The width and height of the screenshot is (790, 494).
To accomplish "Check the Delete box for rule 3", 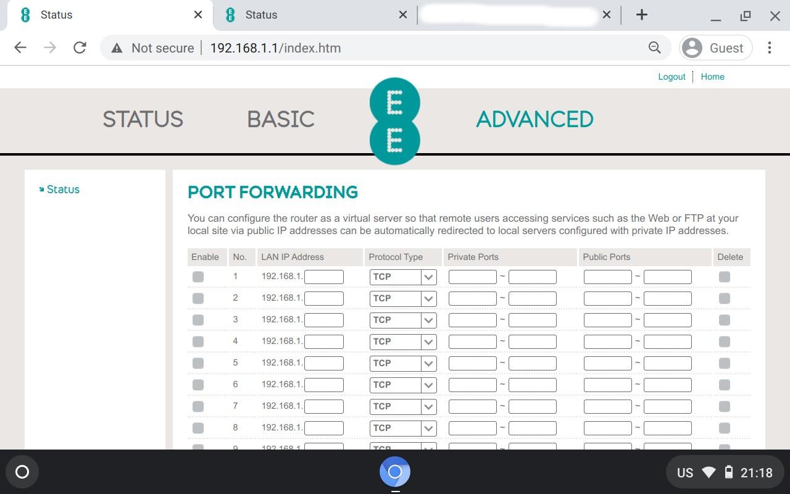I will point(724,320).
